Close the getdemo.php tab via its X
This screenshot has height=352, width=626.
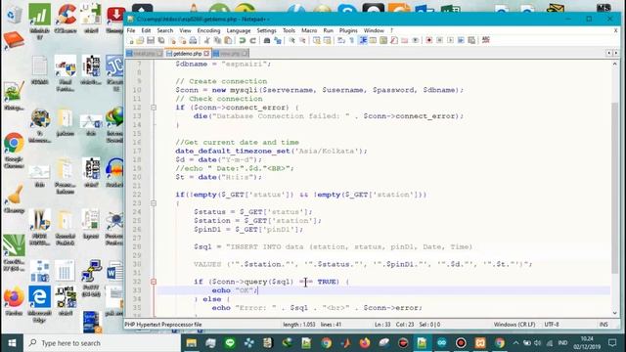[206, 54]
